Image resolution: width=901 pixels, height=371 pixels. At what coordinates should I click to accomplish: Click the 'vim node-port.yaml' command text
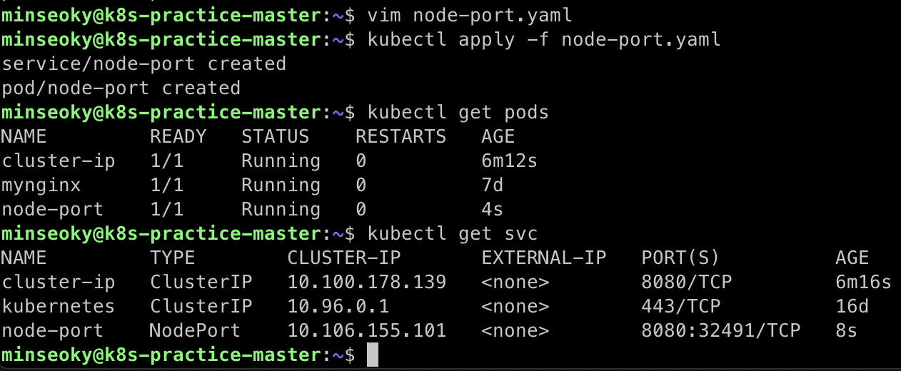coord(470,14)
